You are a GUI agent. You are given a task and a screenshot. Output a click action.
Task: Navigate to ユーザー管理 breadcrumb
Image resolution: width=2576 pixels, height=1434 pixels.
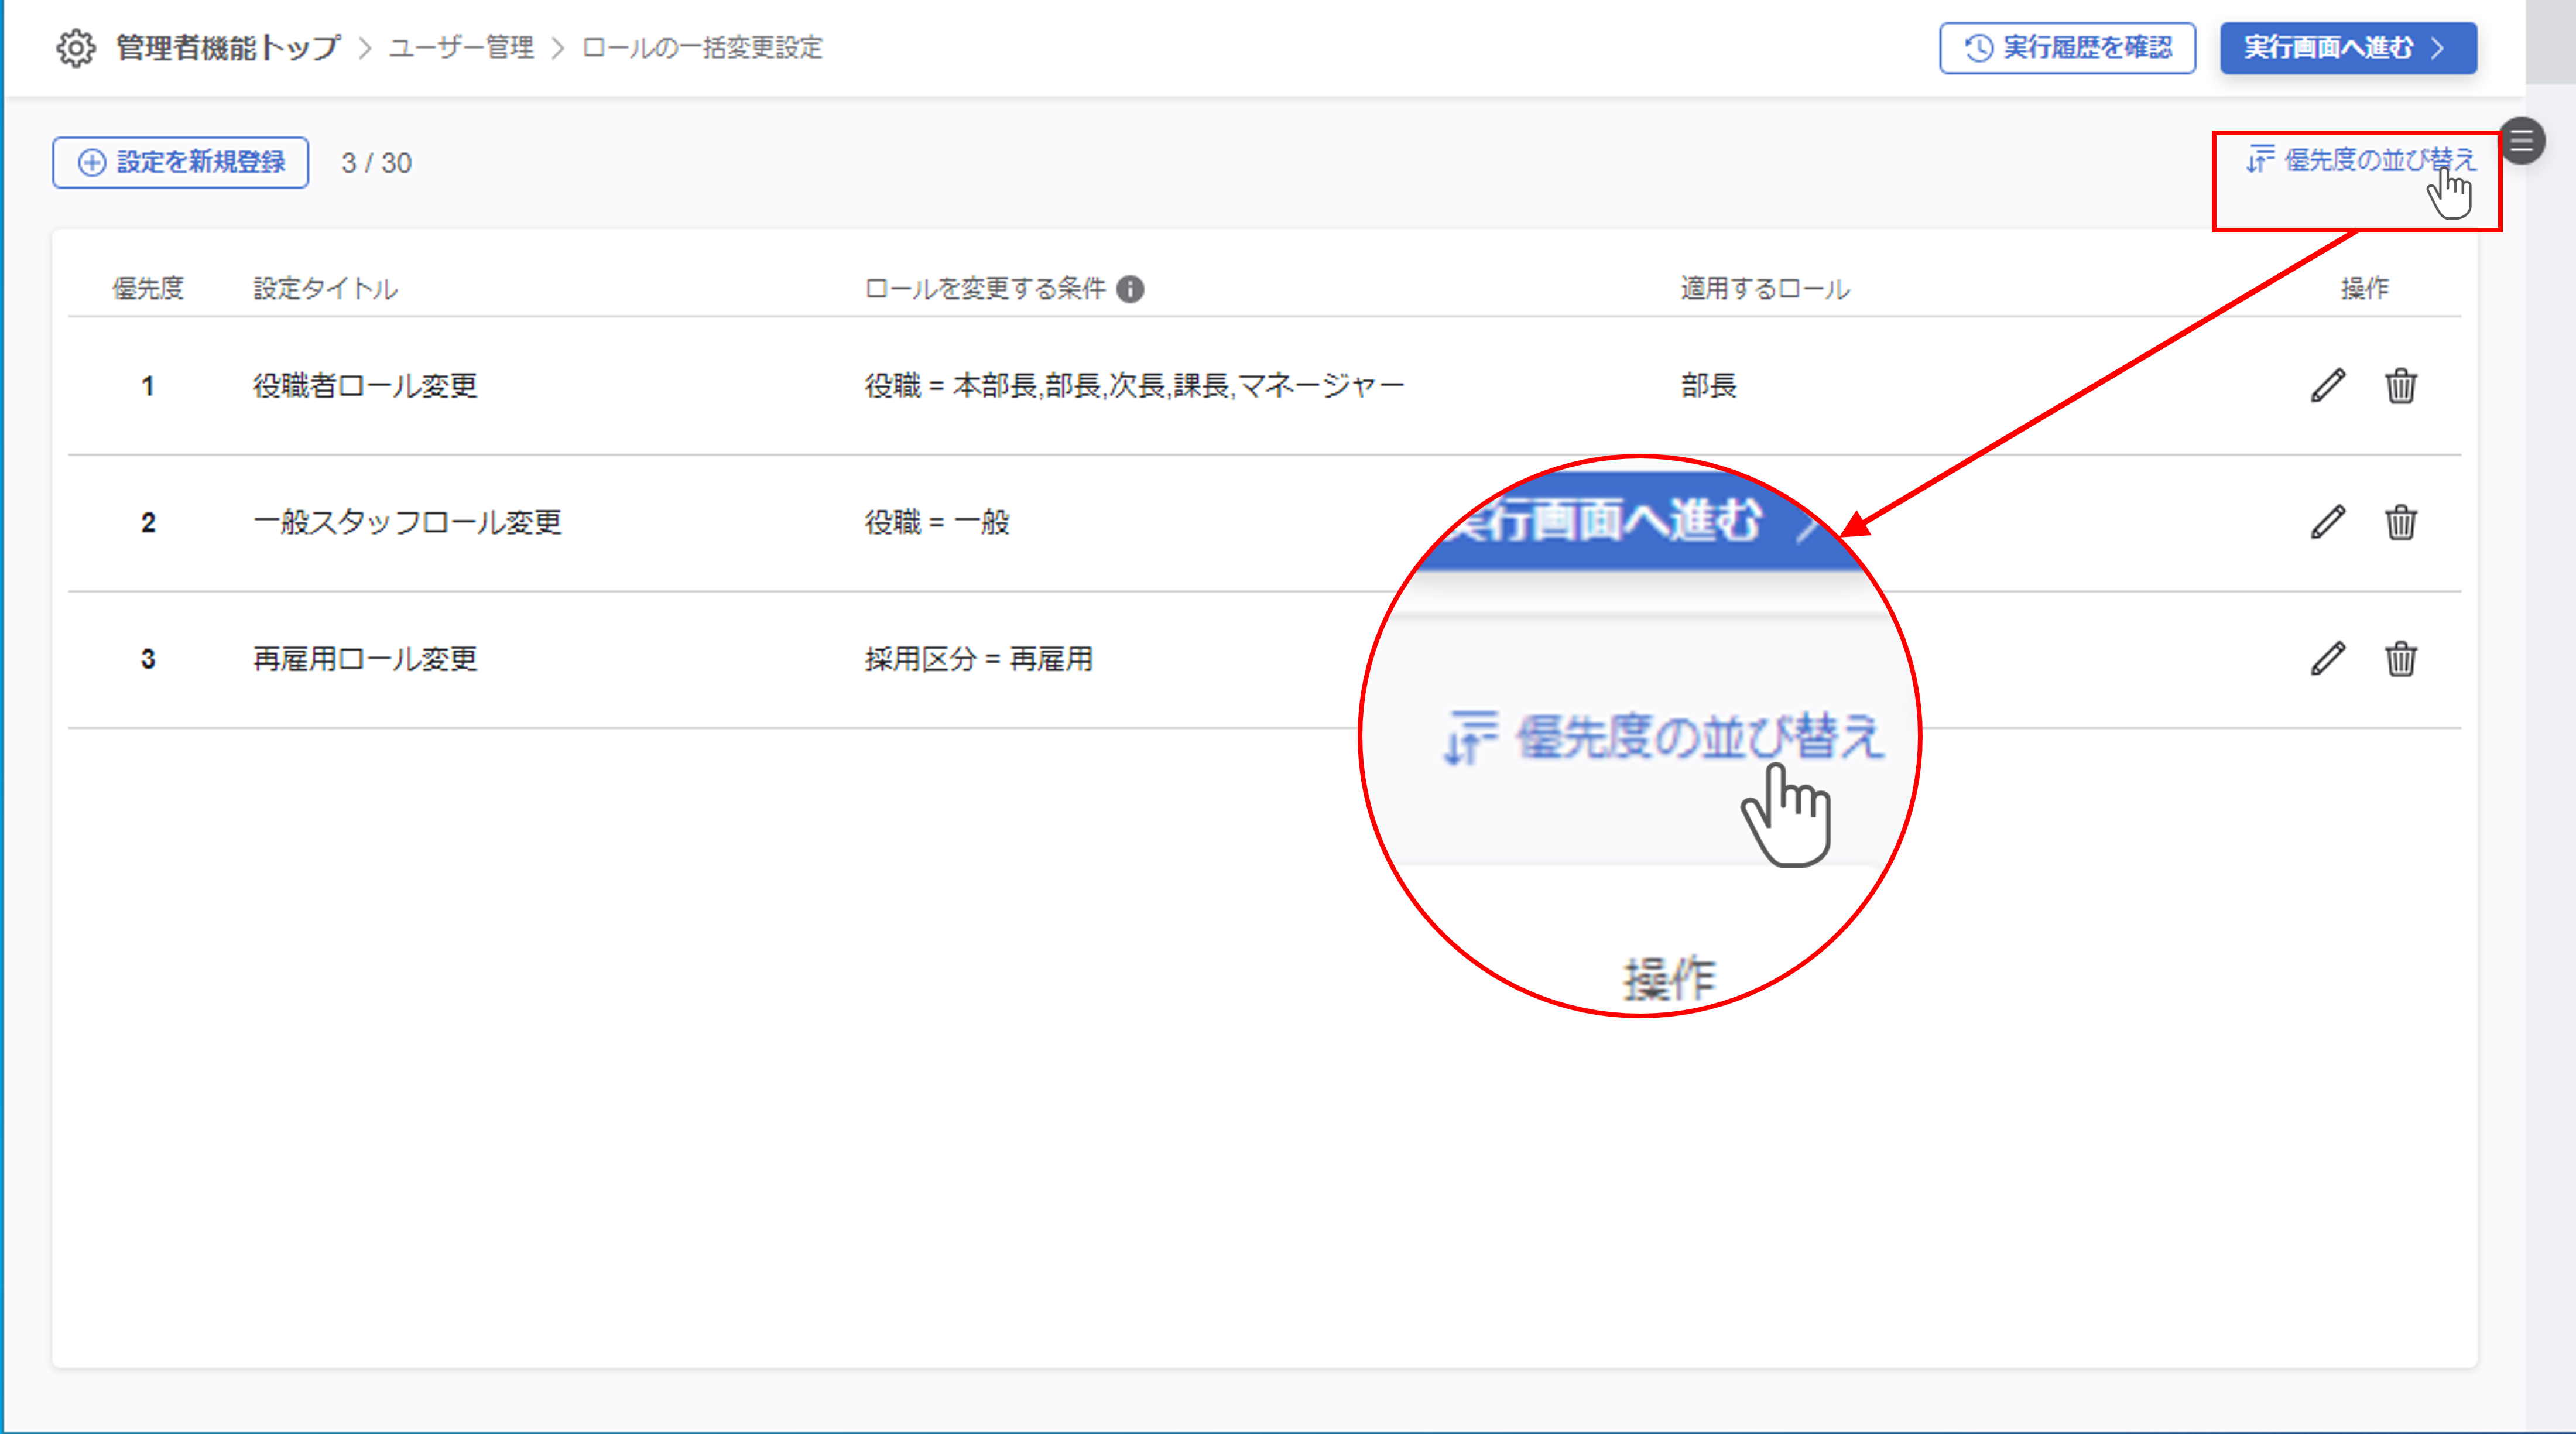click(461, 48)
